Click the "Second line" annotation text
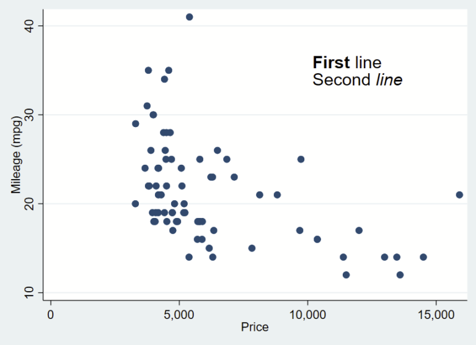 coord(358,80)
